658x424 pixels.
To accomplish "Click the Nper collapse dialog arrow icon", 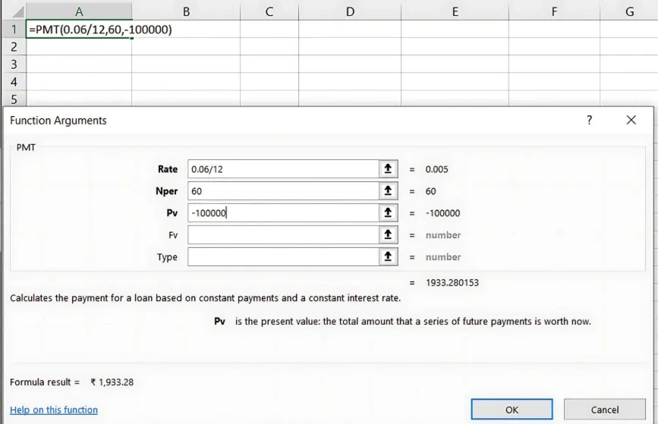I will [x=388, y=191].
